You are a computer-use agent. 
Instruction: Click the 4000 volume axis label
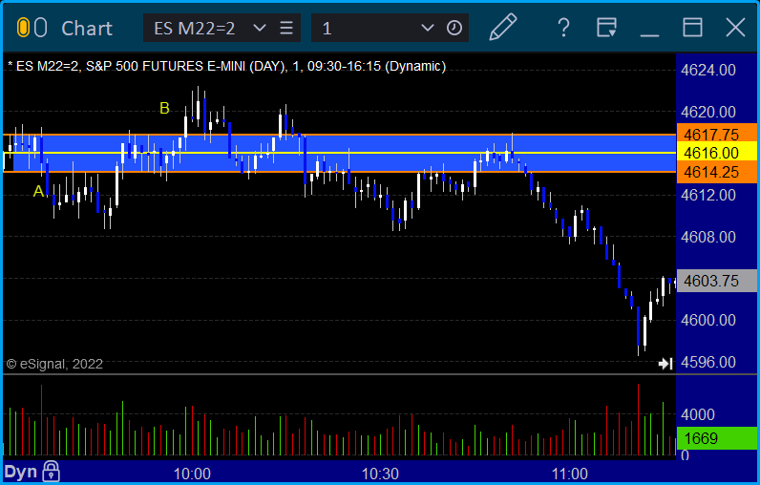tap(698, 414)
